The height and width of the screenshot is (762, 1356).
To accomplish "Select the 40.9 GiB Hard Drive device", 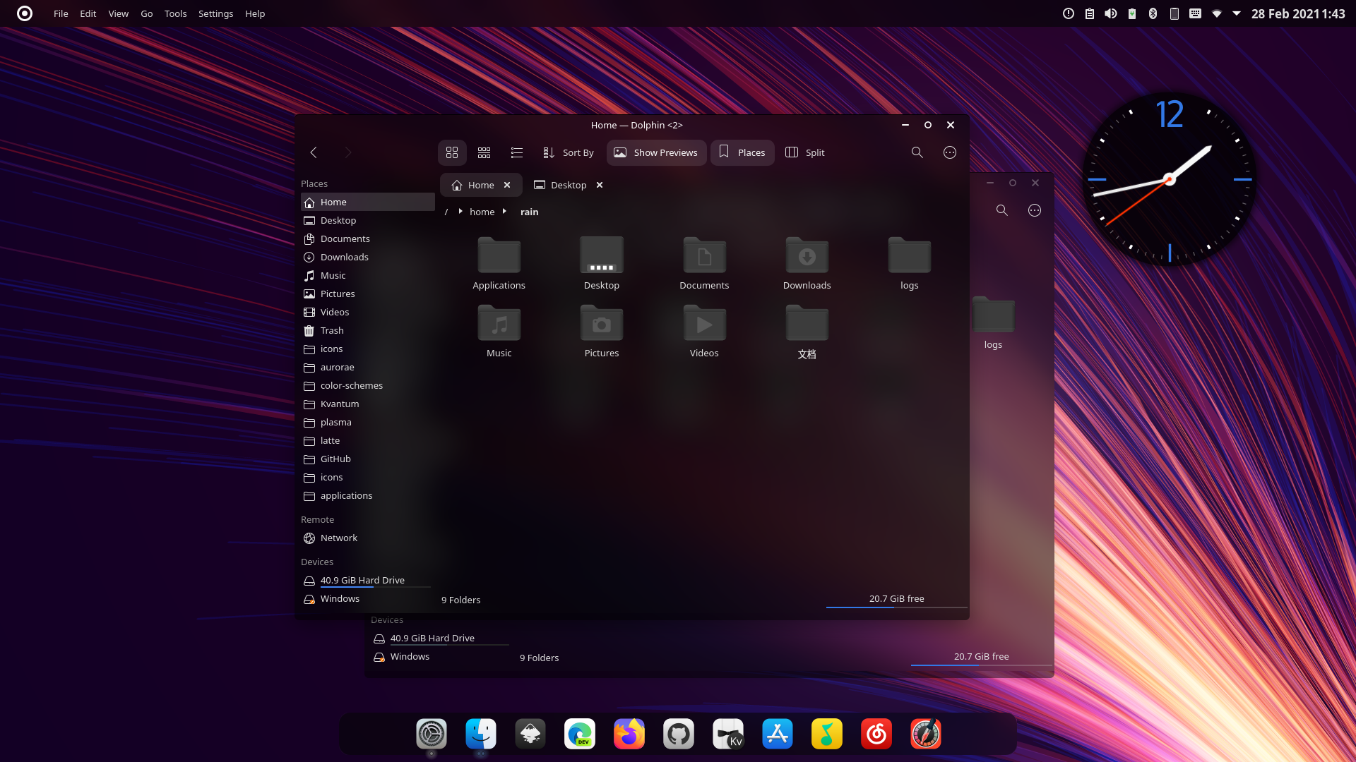I will click(362, 580).
